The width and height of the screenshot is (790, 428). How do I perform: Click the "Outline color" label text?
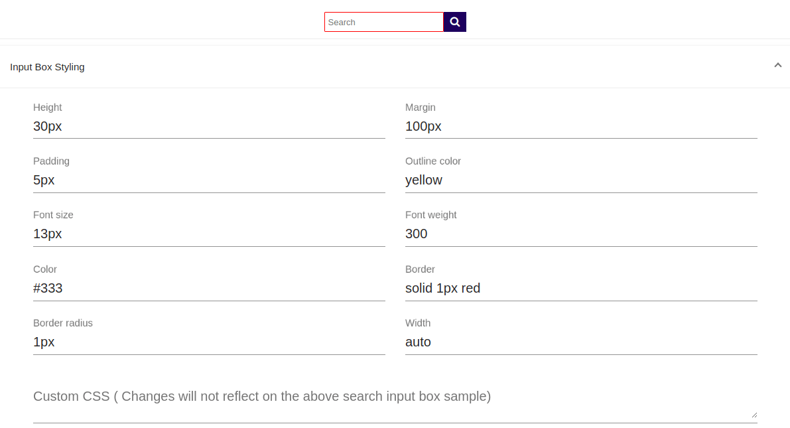coord(432,161)
